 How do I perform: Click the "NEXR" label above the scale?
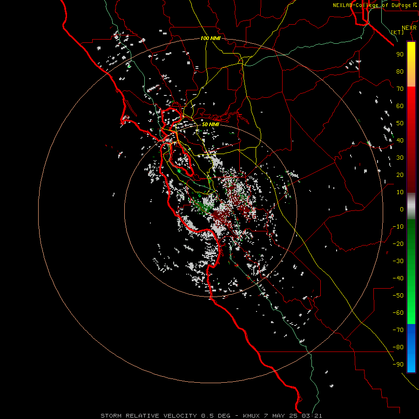coord(409,28)
